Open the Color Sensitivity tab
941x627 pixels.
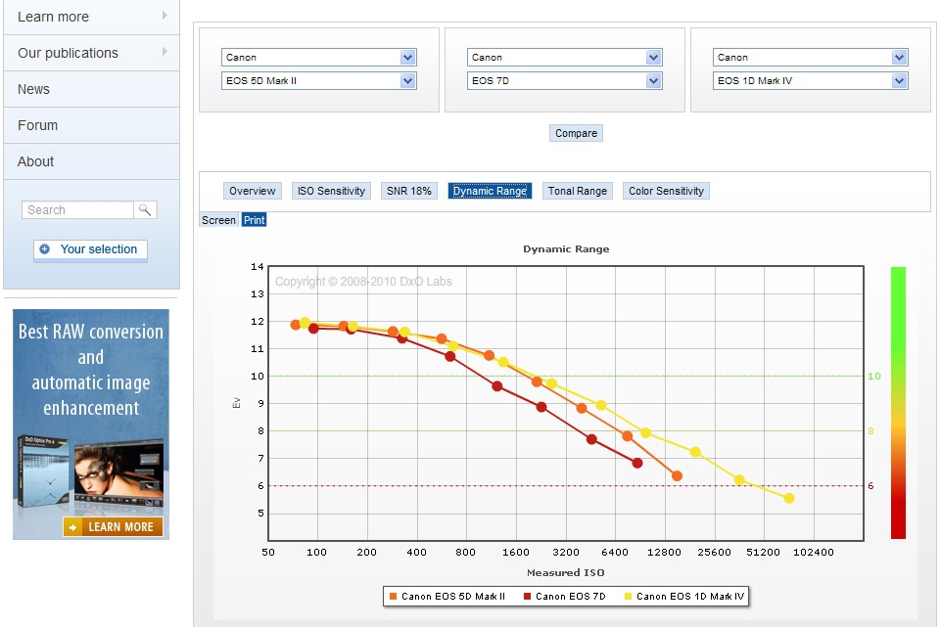[x=666, y=191]
